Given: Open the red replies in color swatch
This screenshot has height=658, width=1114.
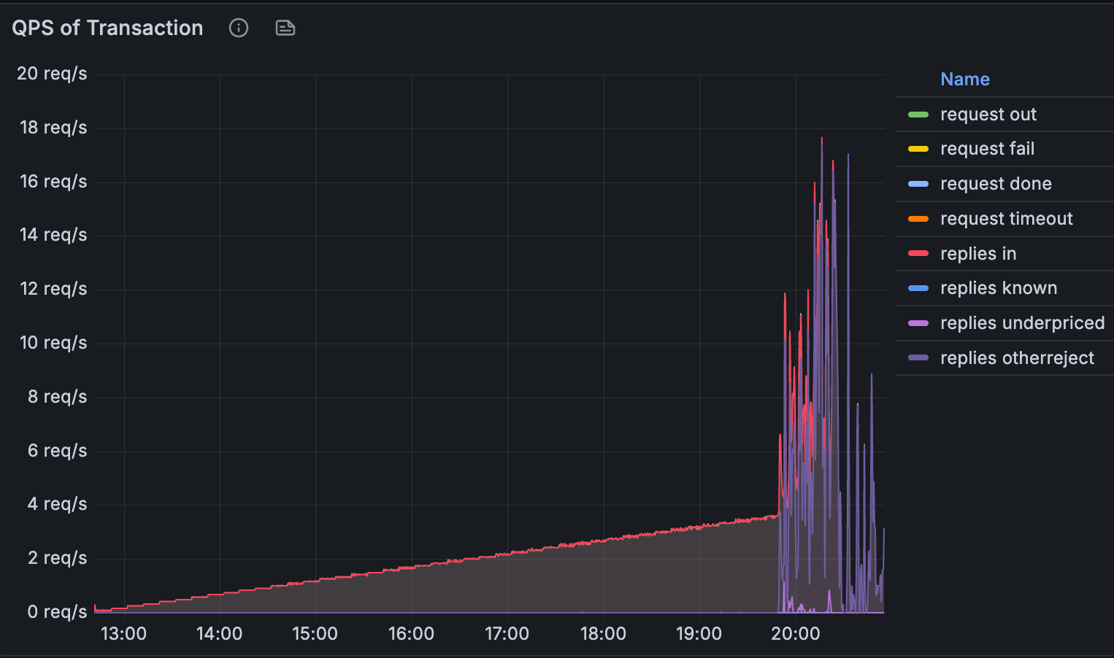Looking at the screenshot, I should click(x=918, y=254).
